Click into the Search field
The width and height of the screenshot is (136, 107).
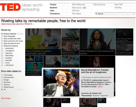(x=115, y=14)
